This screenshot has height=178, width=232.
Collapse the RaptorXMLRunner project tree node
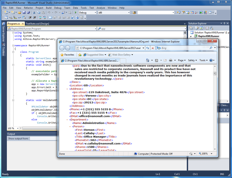pyautogui.click(x=191, y=36)
